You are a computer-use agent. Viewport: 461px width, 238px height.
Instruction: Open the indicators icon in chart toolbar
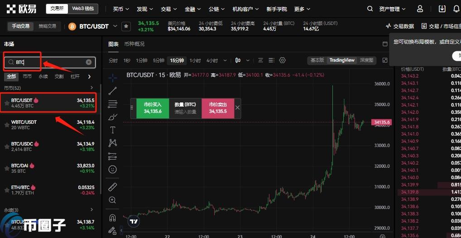click(260, 60)
